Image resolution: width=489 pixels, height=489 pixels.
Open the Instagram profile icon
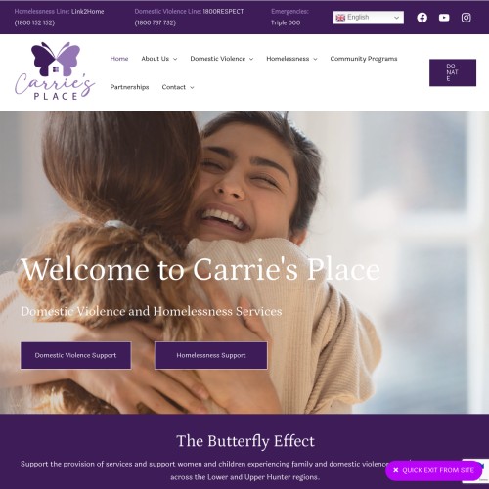(x=466, y=18)
